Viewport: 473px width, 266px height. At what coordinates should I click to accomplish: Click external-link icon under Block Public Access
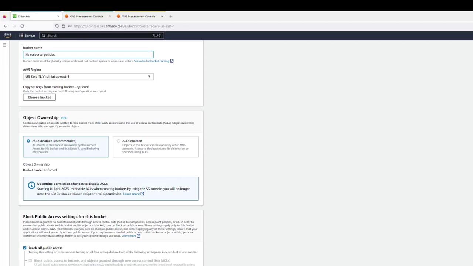coord(139,236)
